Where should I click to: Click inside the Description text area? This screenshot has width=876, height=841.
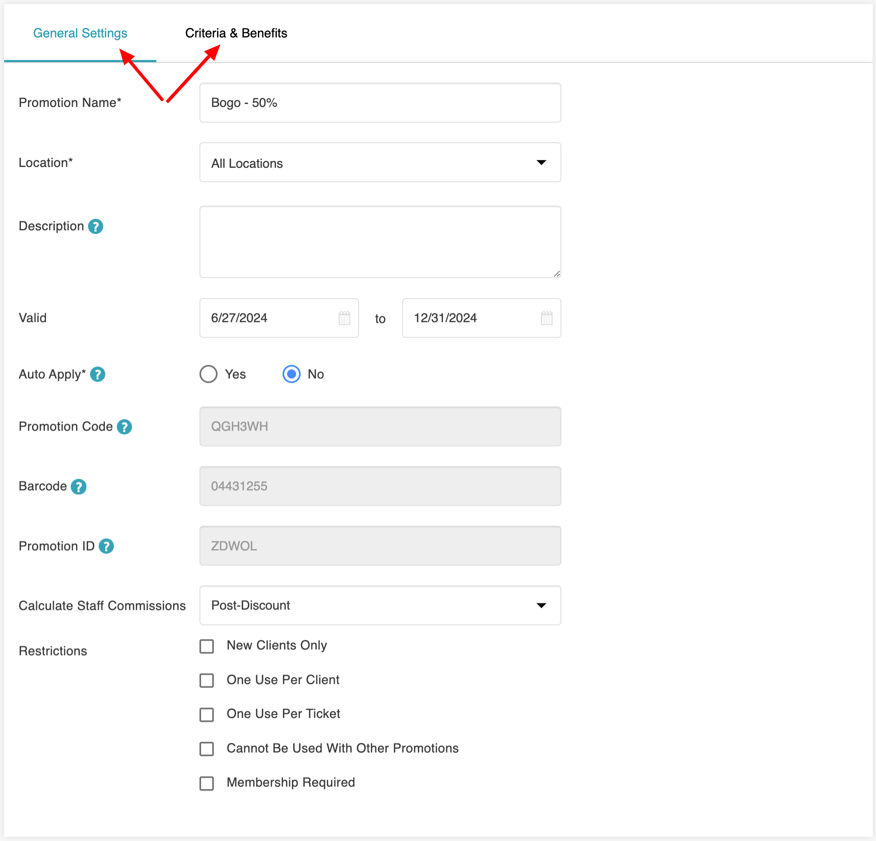(380, 242)
